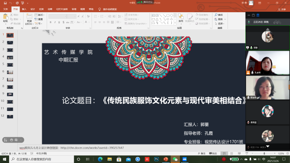Adjust the zoom slider in status bar
The width and height of the screenshot is (290, 163).
264,153
